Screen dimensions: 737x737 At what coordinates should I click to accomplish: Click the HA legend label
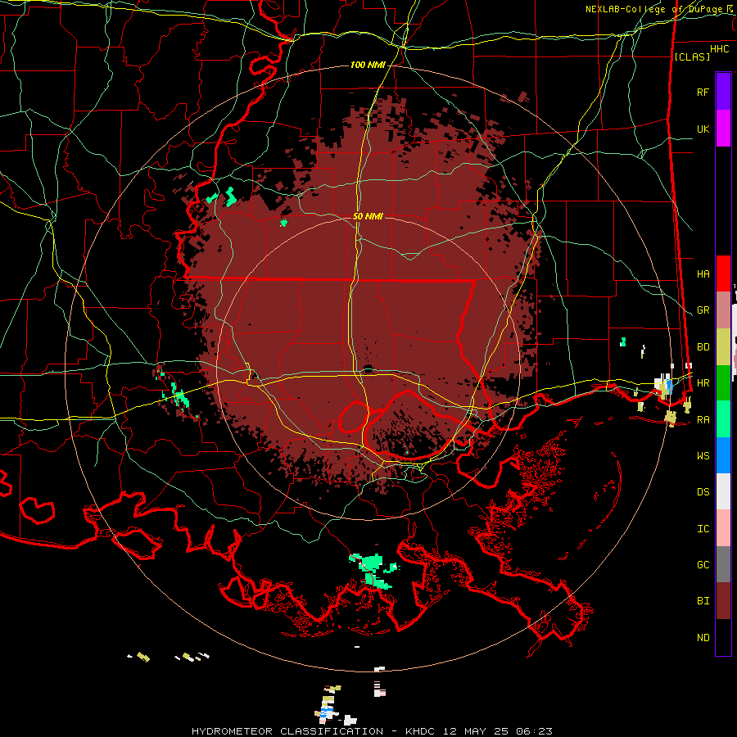703,274
